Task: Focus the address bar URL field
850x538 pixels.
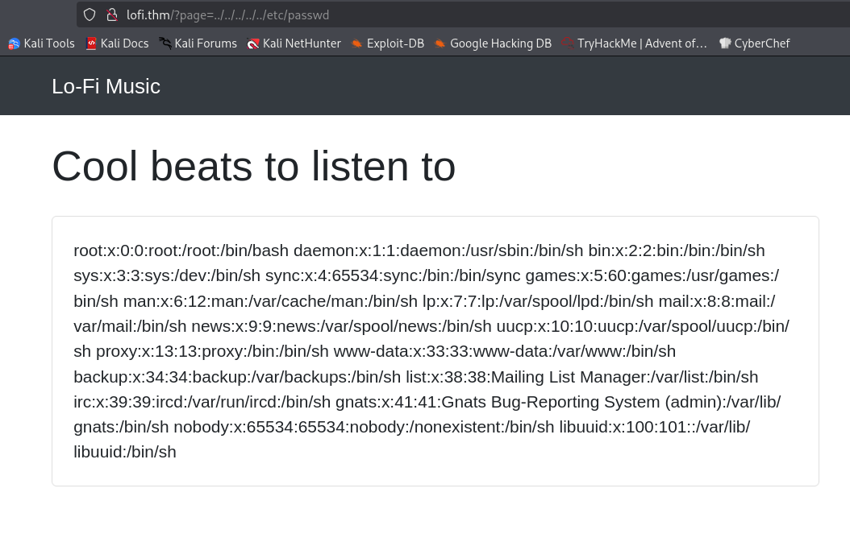Action: coord(484,14)
